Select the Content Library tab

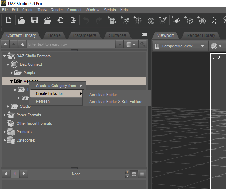21,35
